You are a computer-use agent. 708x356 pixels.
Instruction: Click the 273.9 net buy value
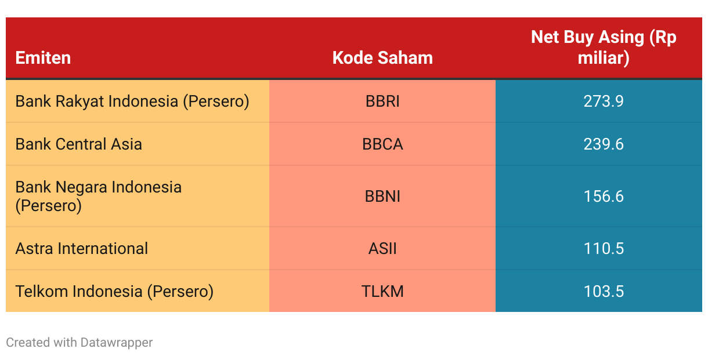604,101
